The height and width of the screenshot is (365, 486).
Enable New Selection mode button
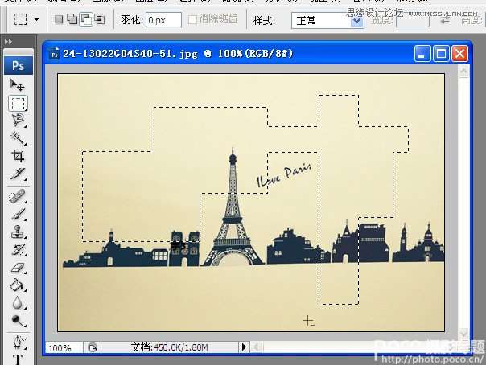point(59,19)
